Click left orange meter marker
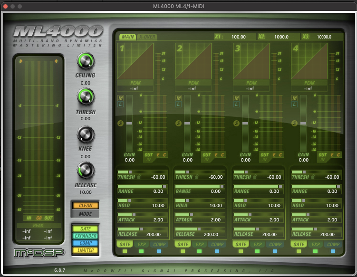The width and height of the screenshot is (357, 277). pyautogui.click(x=21, y=61)
